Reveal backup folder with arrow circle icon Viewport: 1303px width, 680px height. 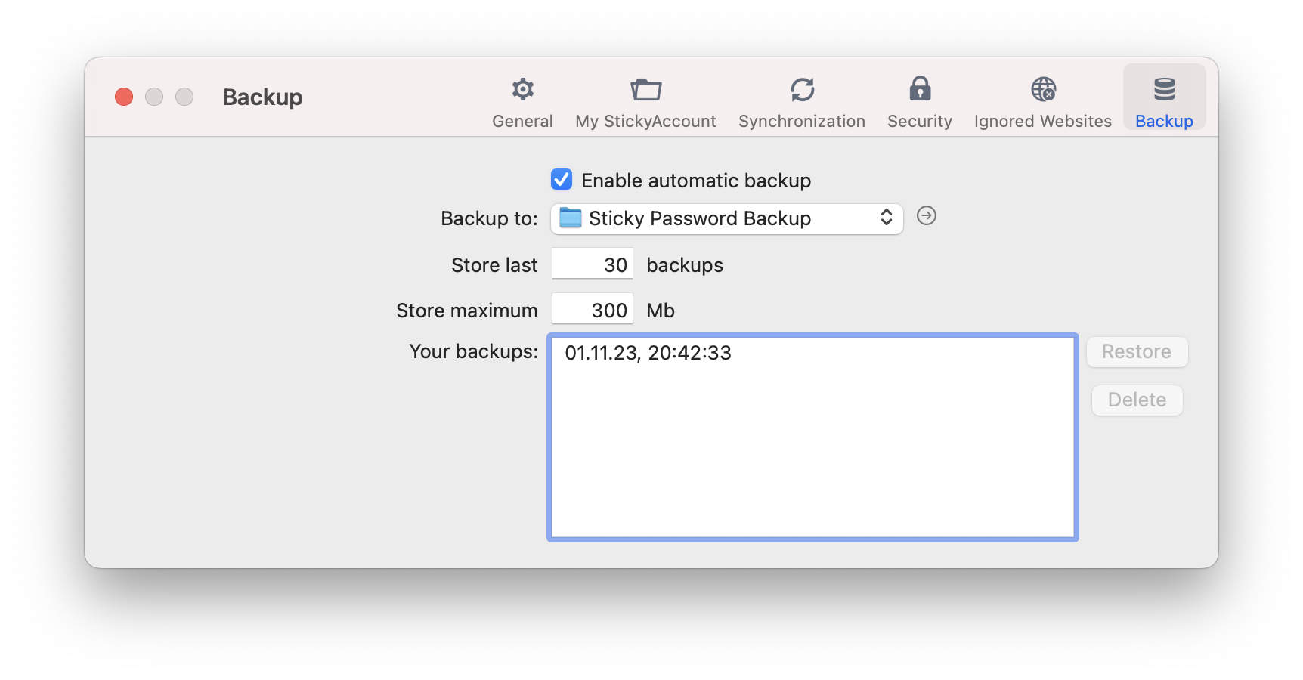tap(926, 216)
